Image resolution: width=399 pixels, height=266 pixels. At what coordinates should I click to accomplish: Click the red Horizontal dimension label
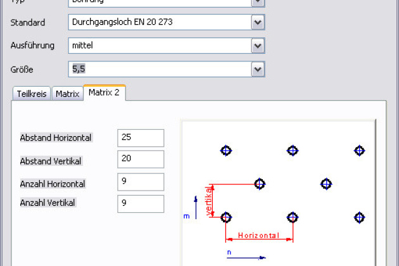(x=258, y=236)
